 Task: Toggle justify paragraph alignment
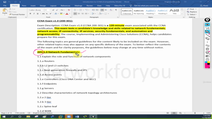(x=86, y=14)
